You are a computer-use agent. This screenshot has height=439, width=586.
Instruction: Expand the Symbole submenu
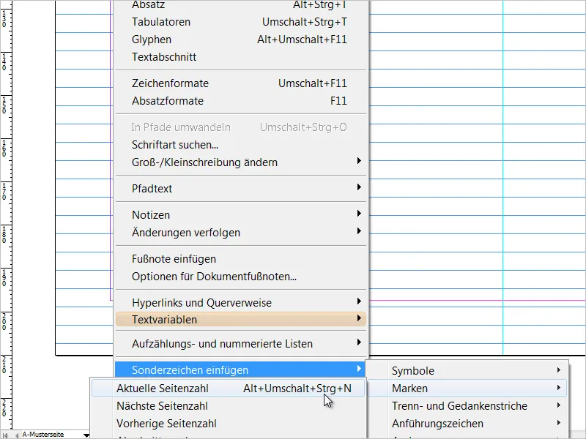467,371
